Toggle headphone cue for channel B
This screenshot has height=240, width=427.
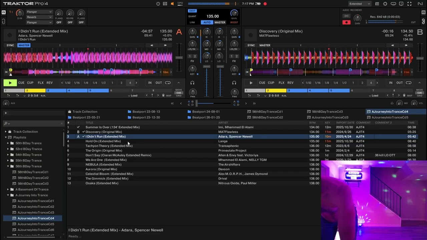pos(234,83)
